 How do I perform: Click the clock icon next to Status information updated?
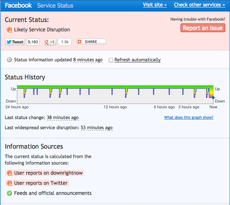point(9,60)
